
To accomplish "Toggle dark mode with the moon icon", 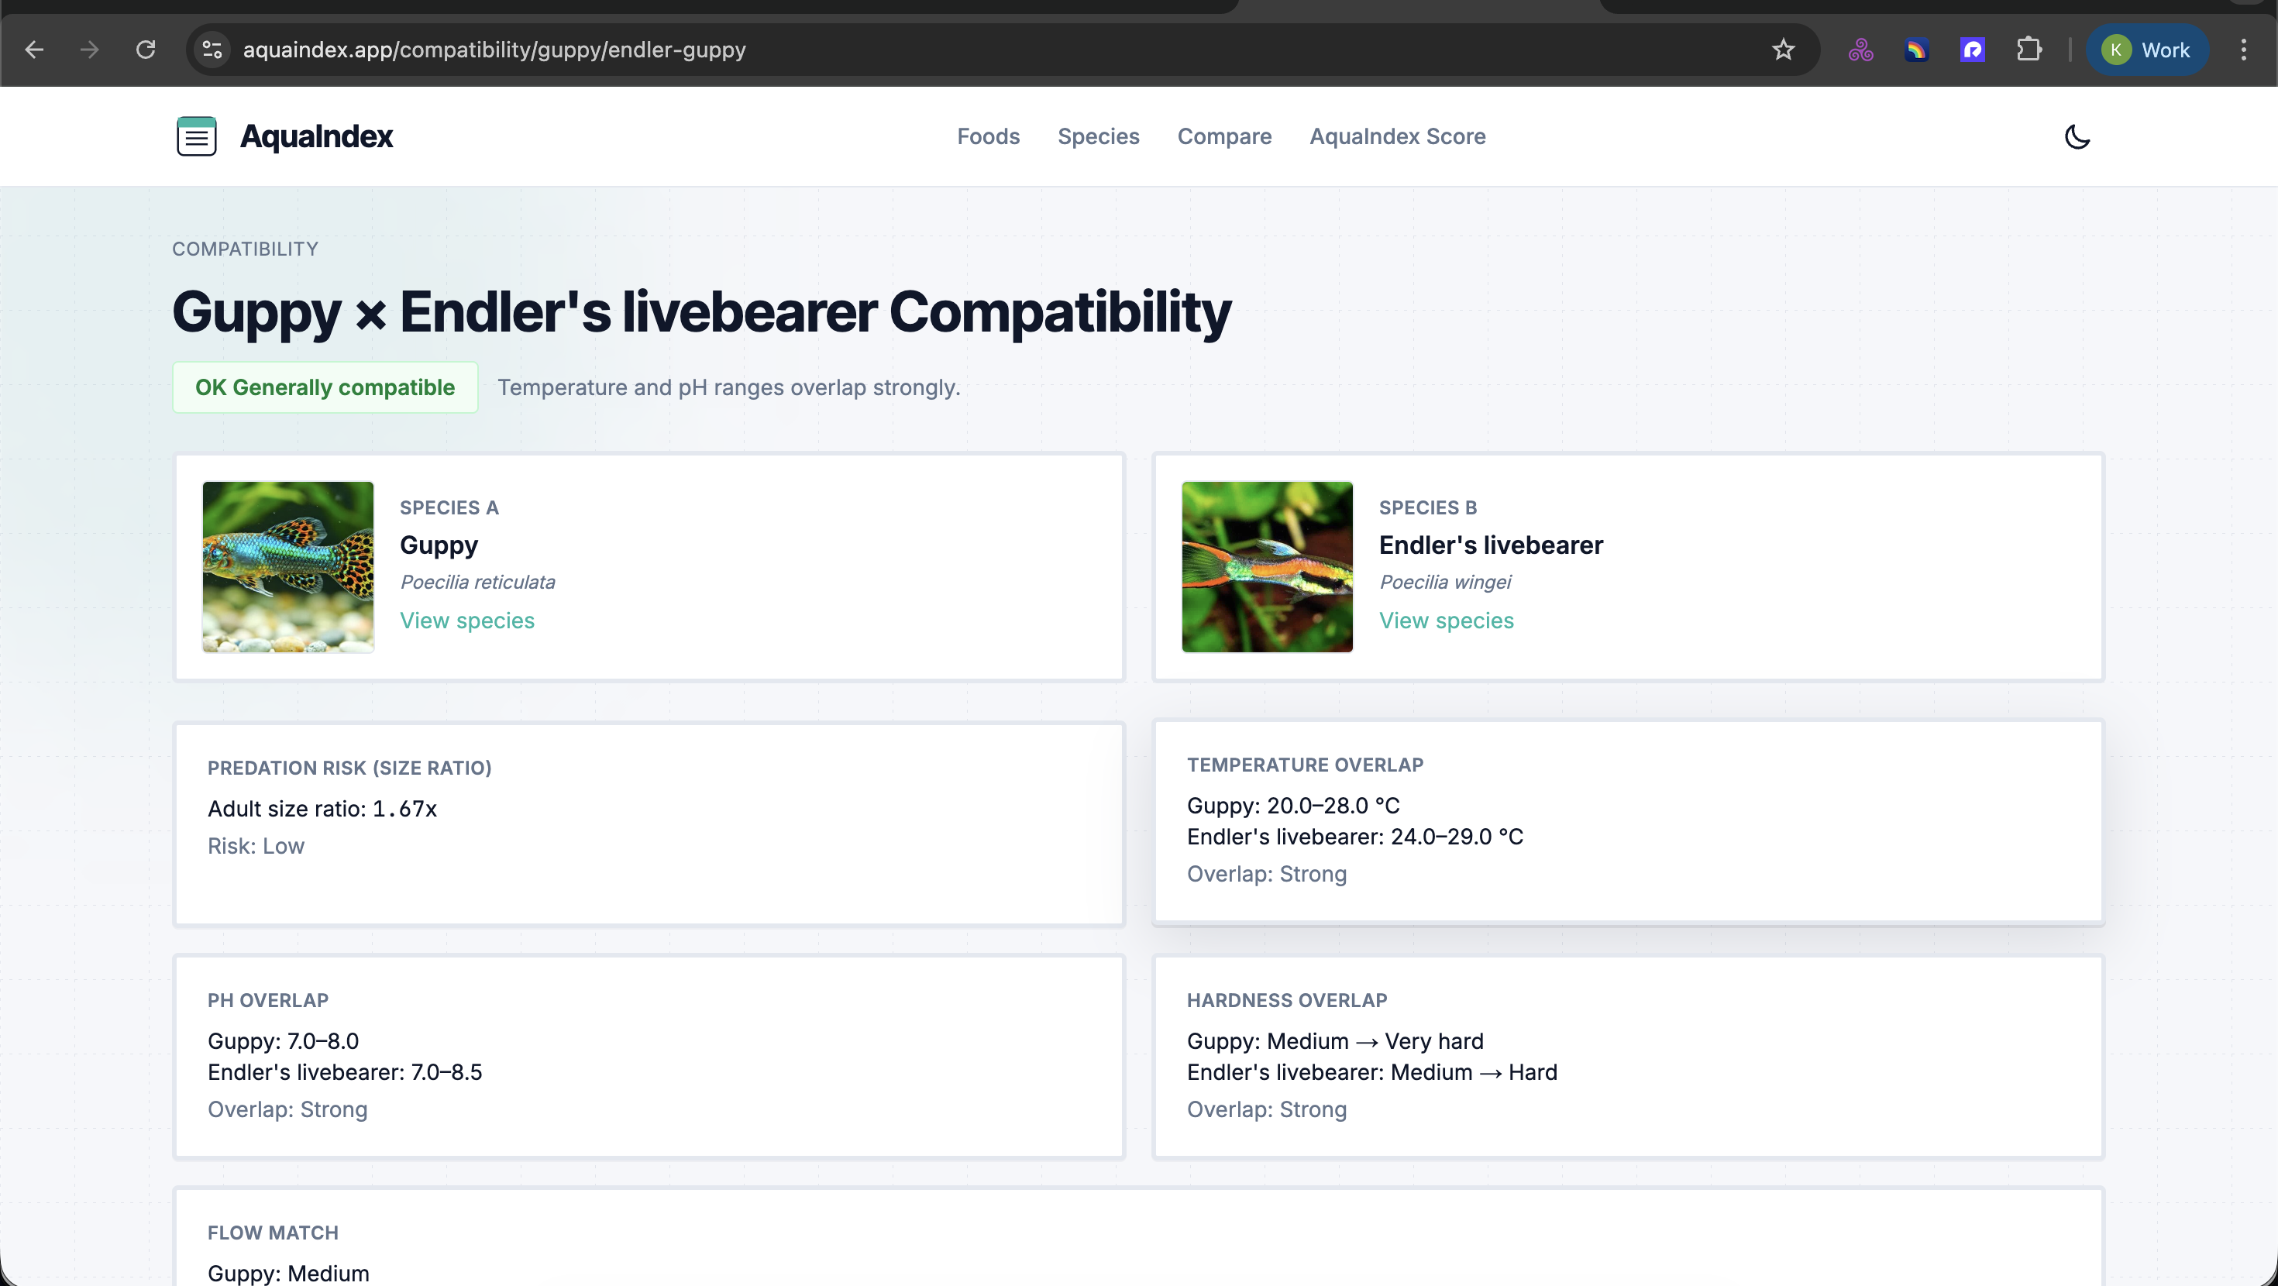I will pos(2077,137).
